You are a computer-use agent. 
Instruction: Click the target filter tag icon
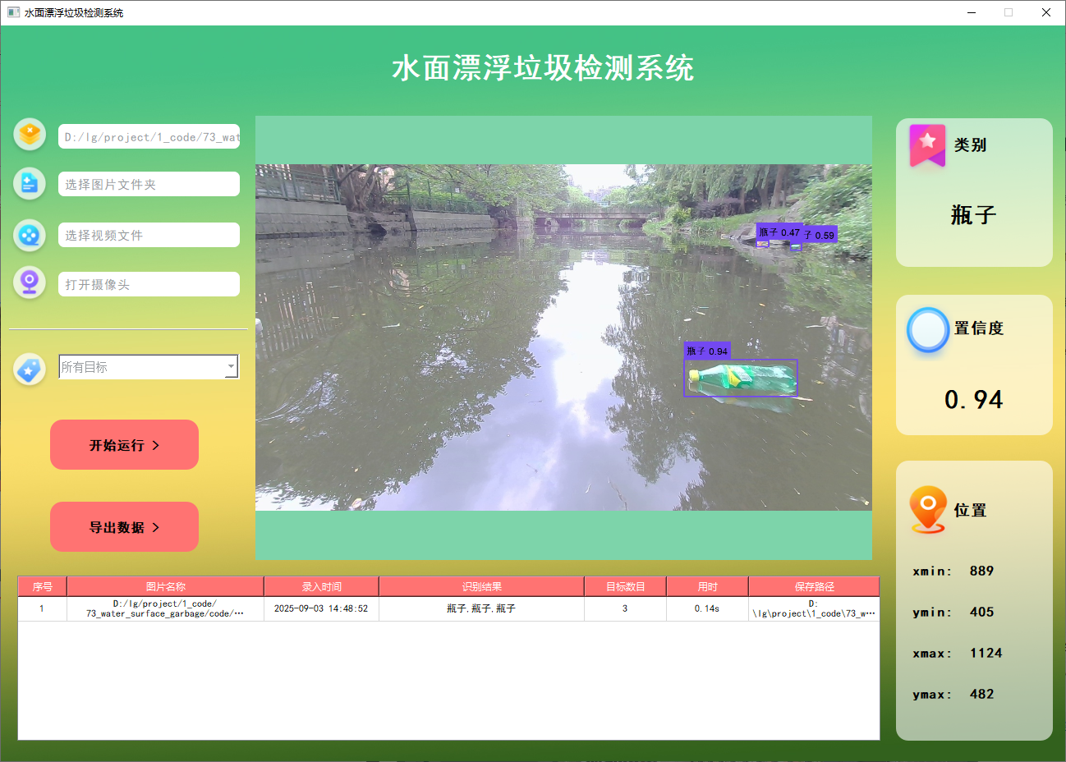30,370
